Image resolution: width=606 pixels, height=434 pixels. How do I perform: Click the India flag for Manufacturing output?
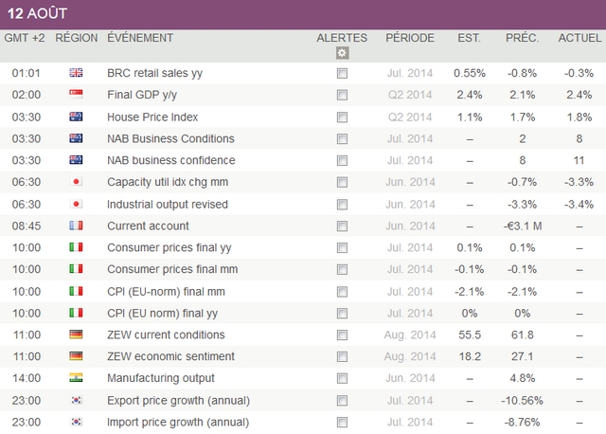pyautogui.click(x=77, y=378)
